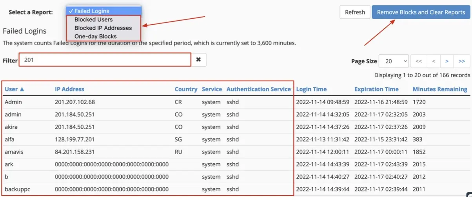Open the Page Size dropdown
472x200 pixels.
pyautogui.click(x=394, y=61)
